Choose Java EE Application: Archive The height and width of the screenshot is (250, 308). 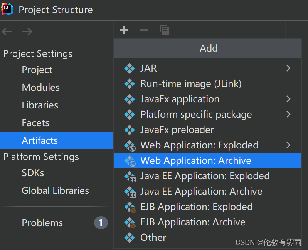(208, 192)
